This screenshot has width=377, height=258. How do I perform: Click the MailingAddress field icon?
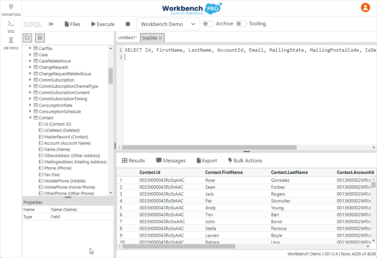[41, 162]
